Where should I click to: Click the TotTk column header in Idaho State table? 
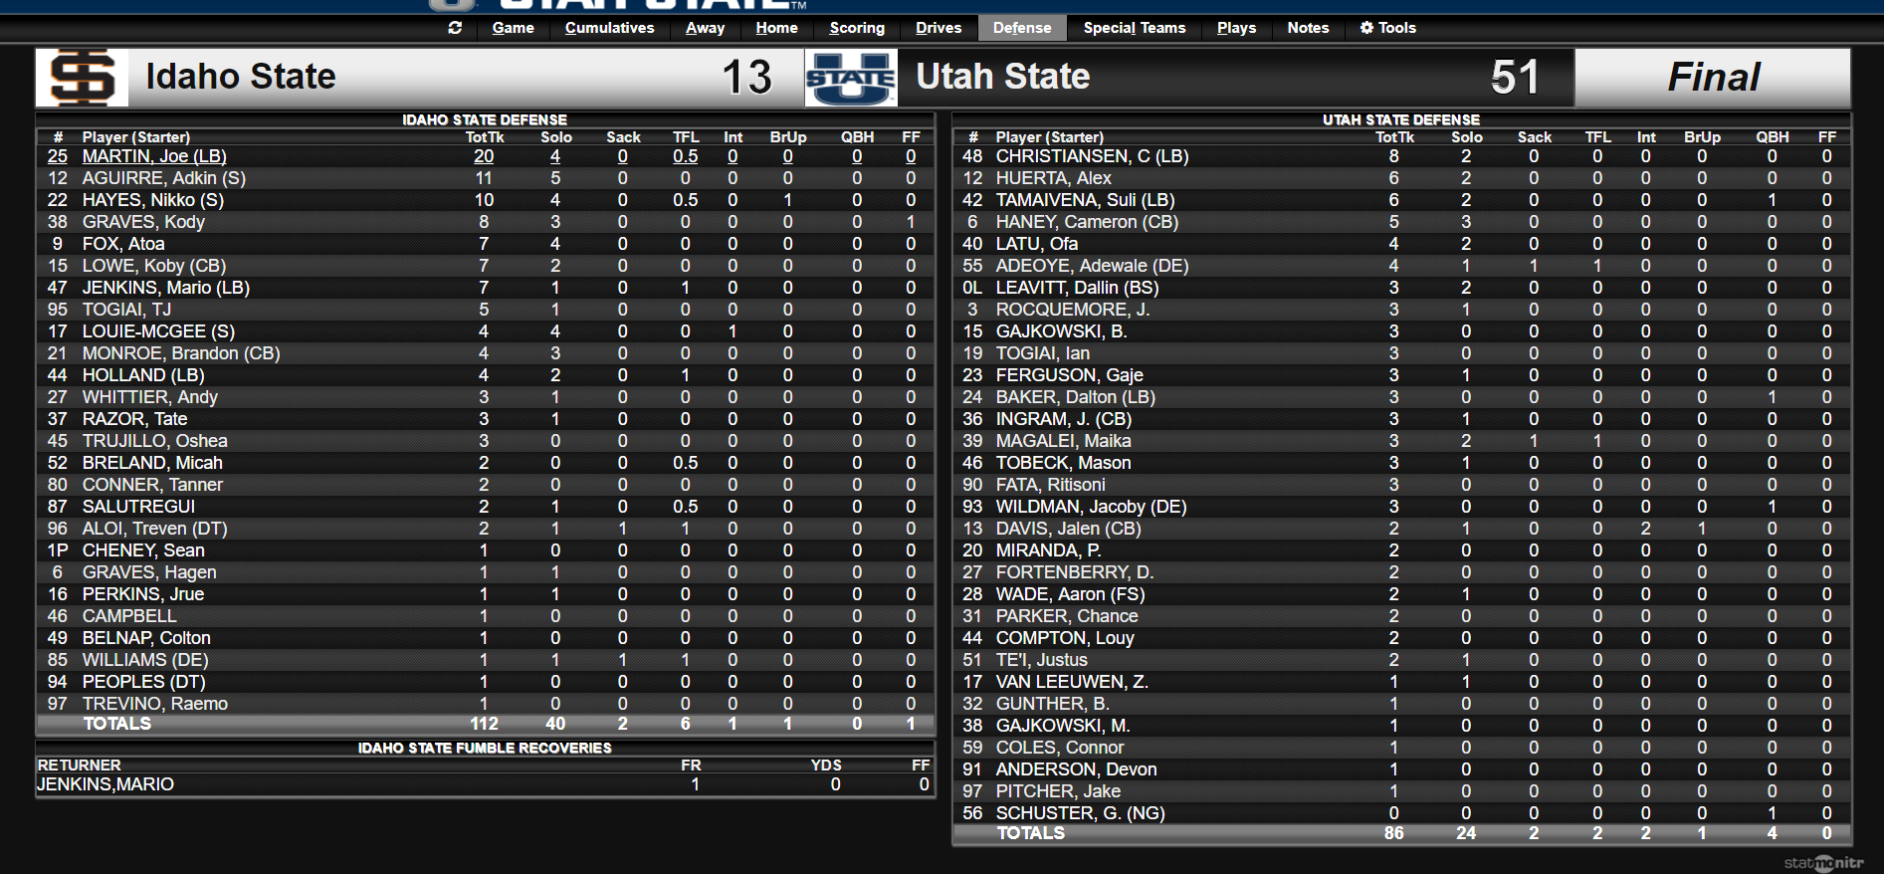(x=484, y=136)
